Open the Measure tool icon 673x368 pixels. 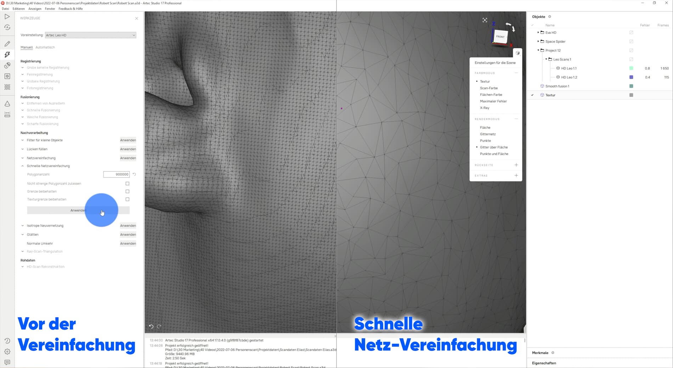(x=7, y=114)
